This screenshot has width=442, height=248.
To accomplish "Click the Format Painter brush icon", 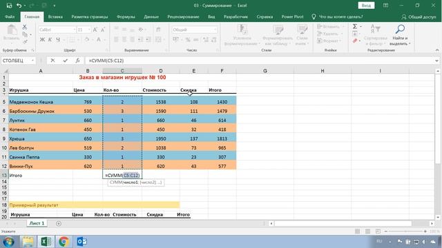I will pyautogui.click(x=25, y=41).
